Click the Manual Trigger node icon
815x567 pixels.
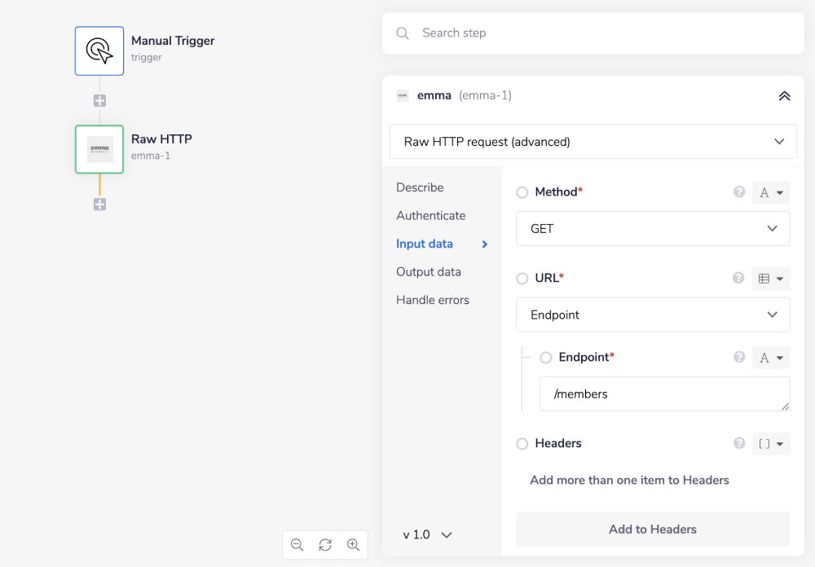click(x=99, y=51)
